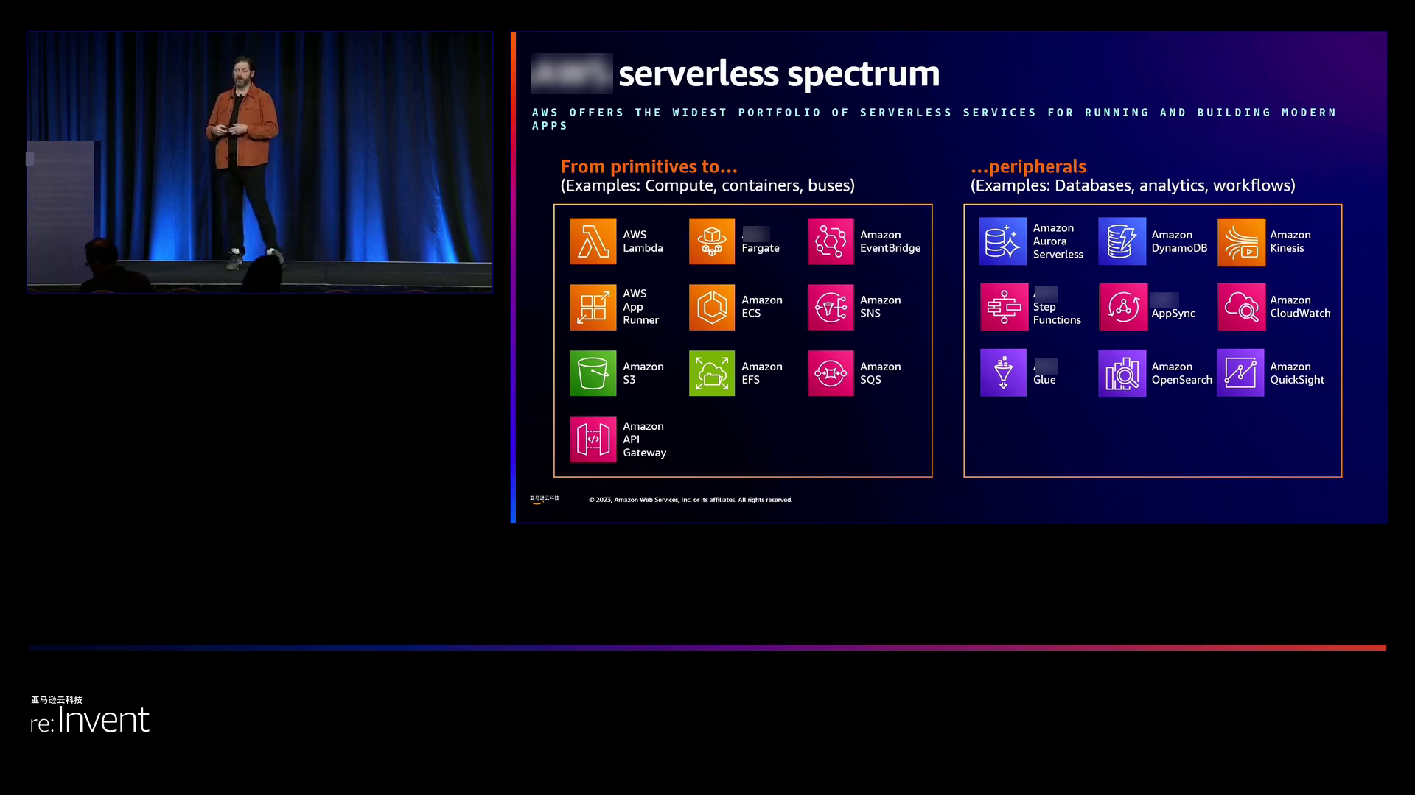
Task: Select the Amazon Aurora Serverless icon
Action: (1003, 241)
